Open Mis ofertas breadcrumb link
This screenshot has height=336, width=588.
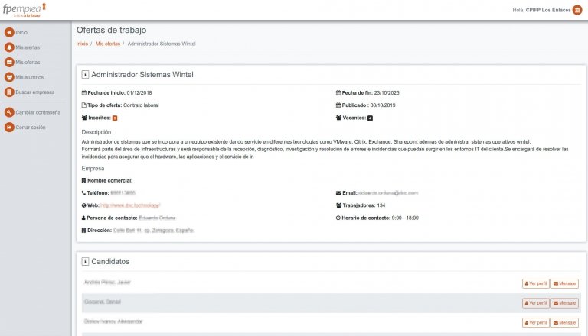pos(108,44)
